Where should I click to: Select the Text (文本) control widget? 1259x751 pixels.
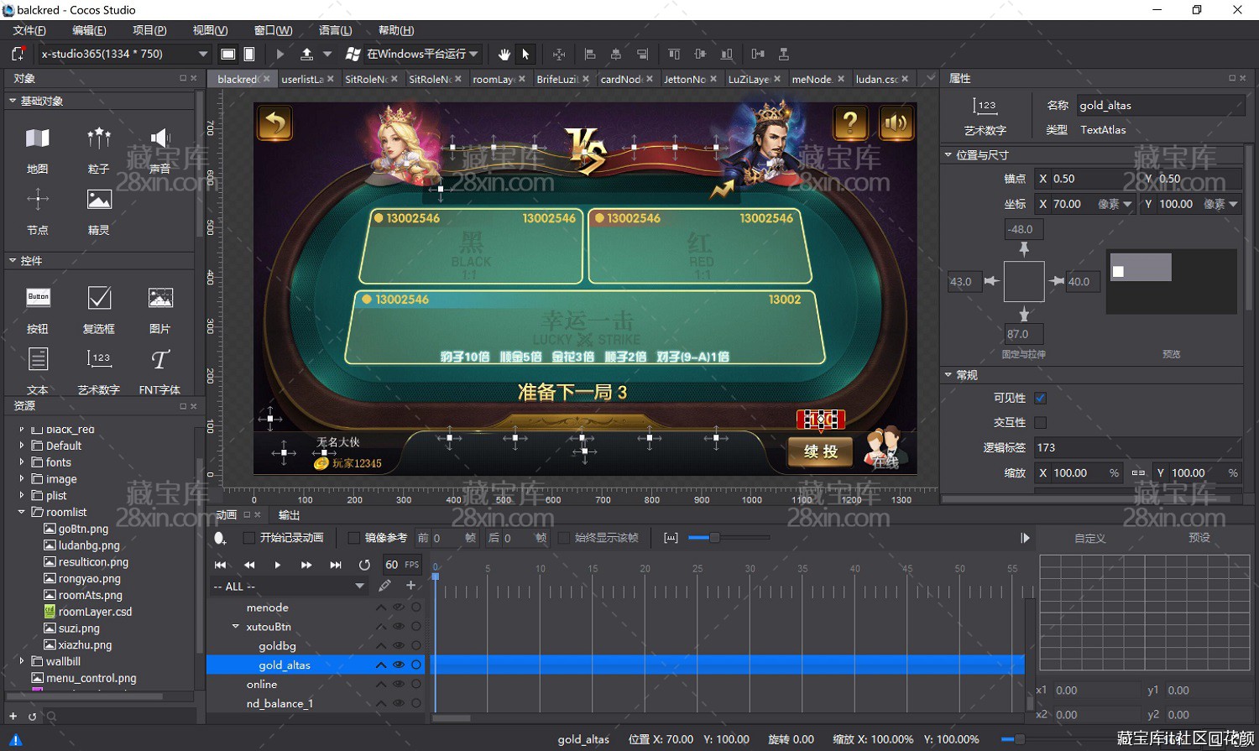coord(38,370)
